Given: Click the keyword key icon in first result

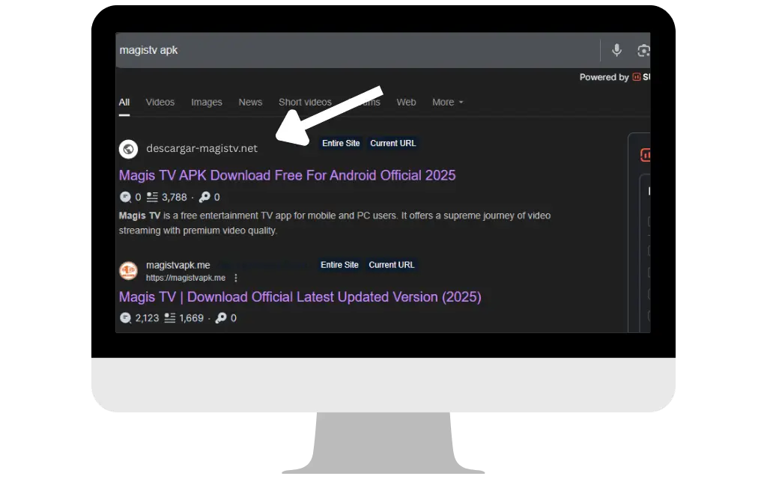Looking at the screenshot, I should [204, 197].
